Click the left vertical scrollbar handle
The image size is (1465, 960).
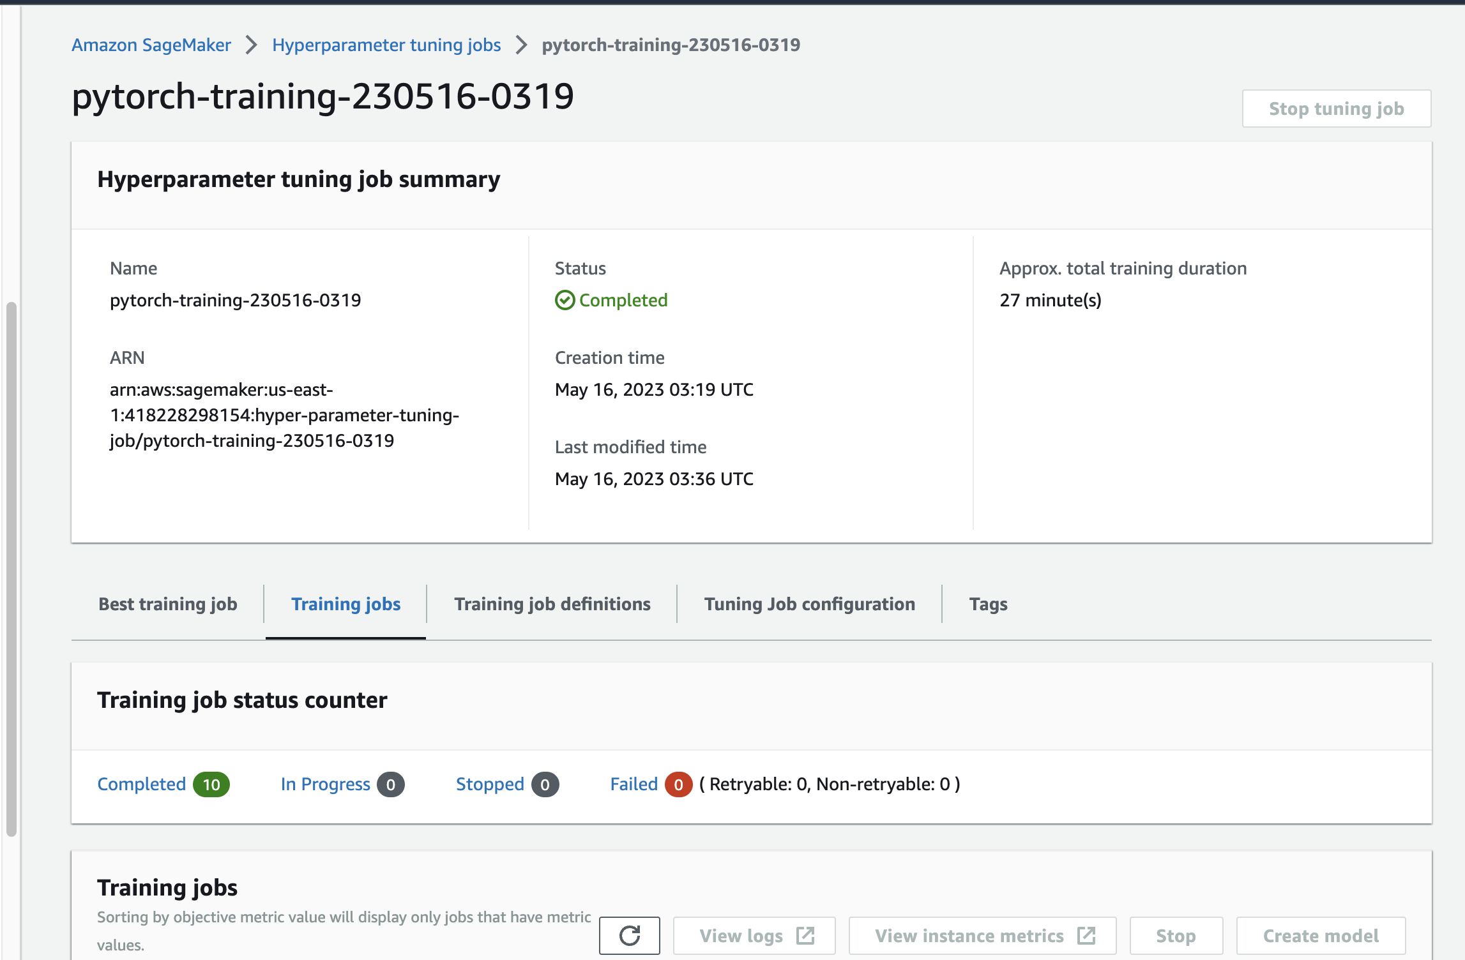11,568
